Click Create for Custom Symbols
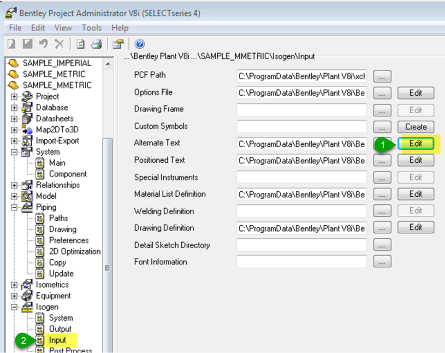Viewport: 445px width, 353px height. (x=416, y=127)
